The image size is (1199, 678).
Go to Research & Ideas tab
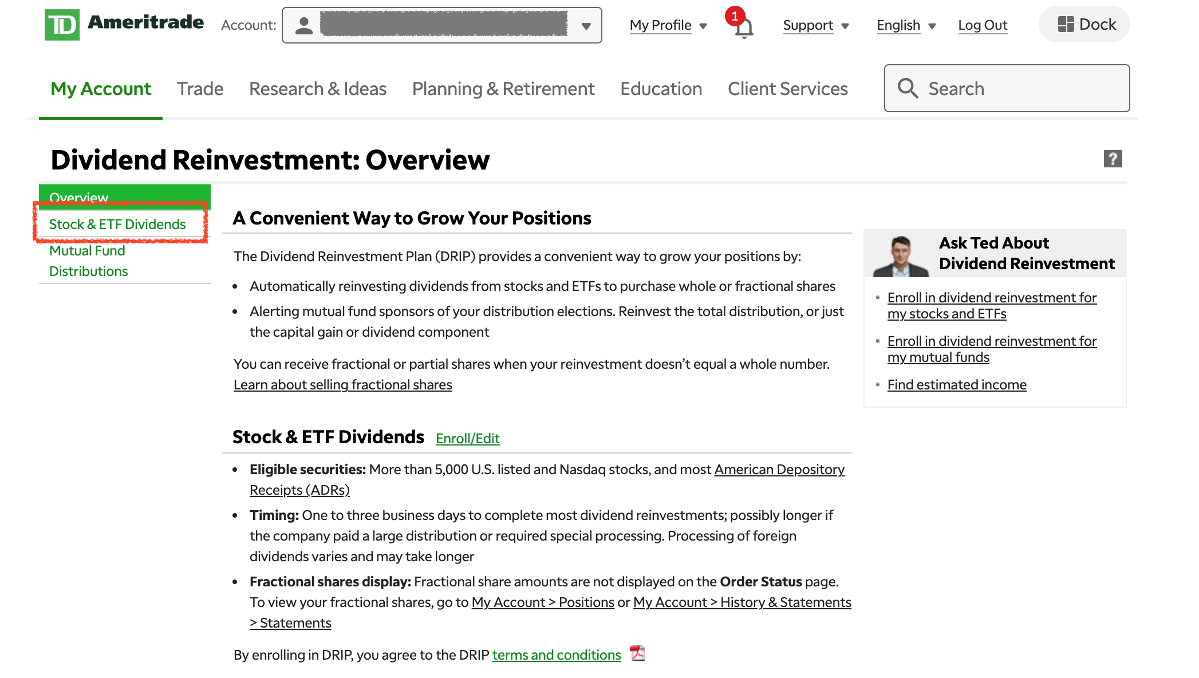pyautogui.click(x=318, y=89)
